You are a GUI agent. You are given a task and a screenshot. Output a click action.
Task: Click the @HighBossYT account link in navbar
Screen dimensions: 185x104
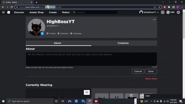tap(149, 12)
